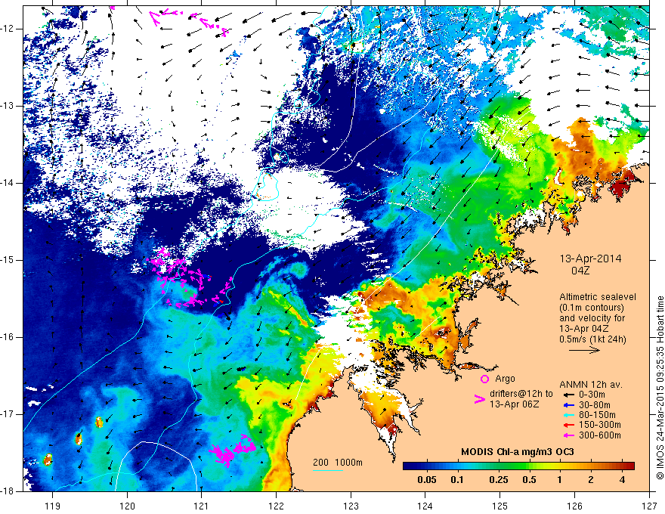Click the 0.25 color bar label
The image size is (665, 514).
pos(498,480)
